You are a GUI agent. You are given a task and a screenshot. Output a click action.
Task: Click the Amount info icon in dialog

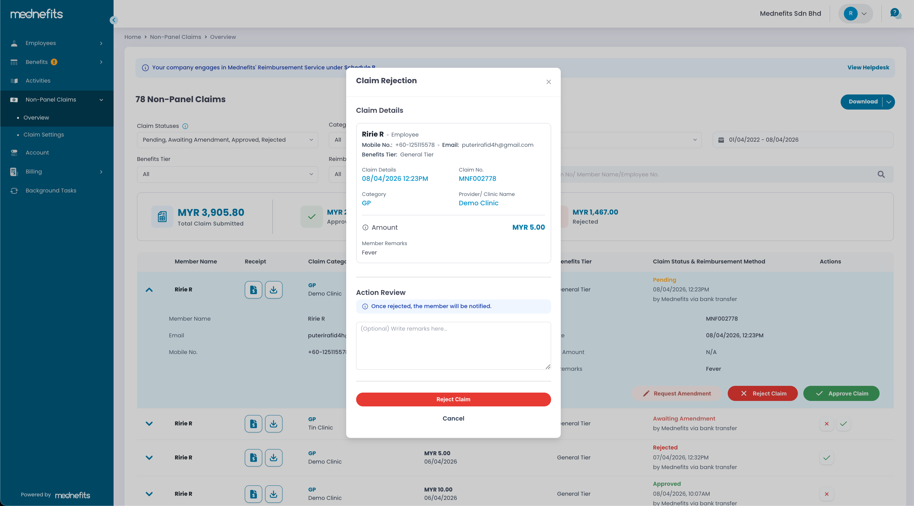pos(365,227)
